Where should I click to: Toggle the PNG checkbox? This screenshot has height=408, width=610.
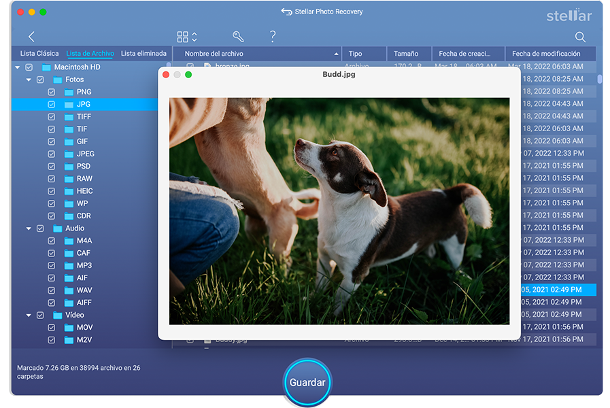[x=52, y=92]
